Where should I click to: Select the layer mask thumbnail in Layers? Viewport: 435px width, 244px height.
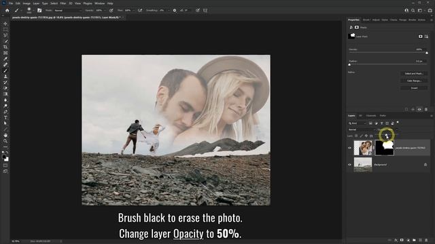click(384, 148)
